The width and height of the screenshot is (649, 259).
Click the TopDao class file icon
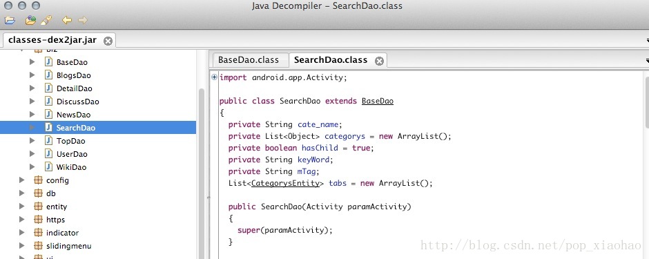(48, 141)
